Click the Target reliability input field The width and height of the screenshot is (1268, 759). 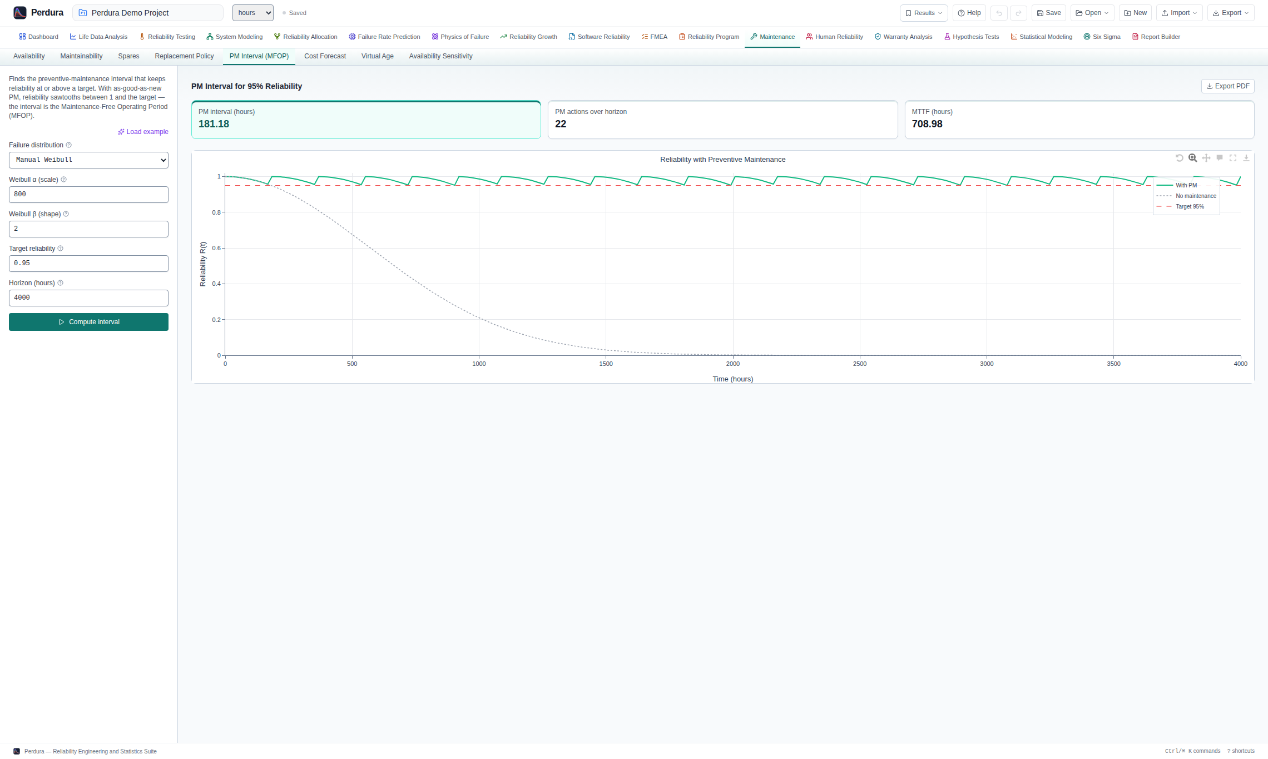pyautogui.click(x=88, y=264)
